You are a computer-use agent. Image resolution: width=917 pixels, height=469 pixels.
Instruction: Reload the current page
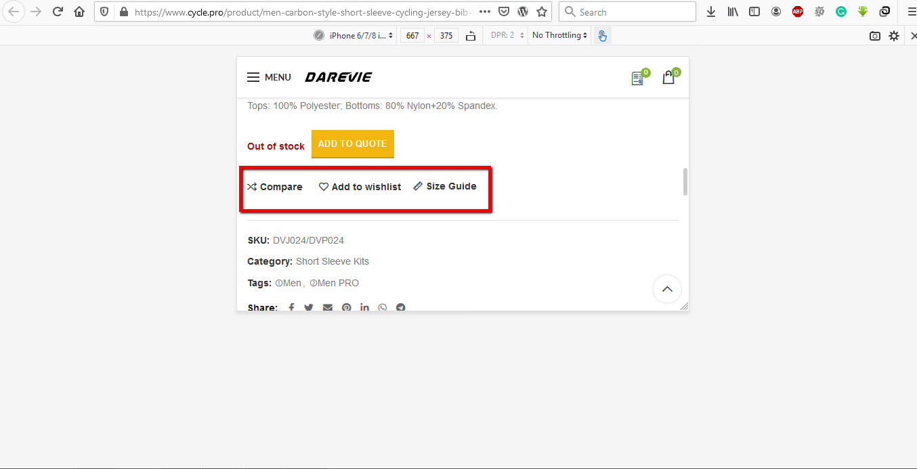[x=58, y=12]
